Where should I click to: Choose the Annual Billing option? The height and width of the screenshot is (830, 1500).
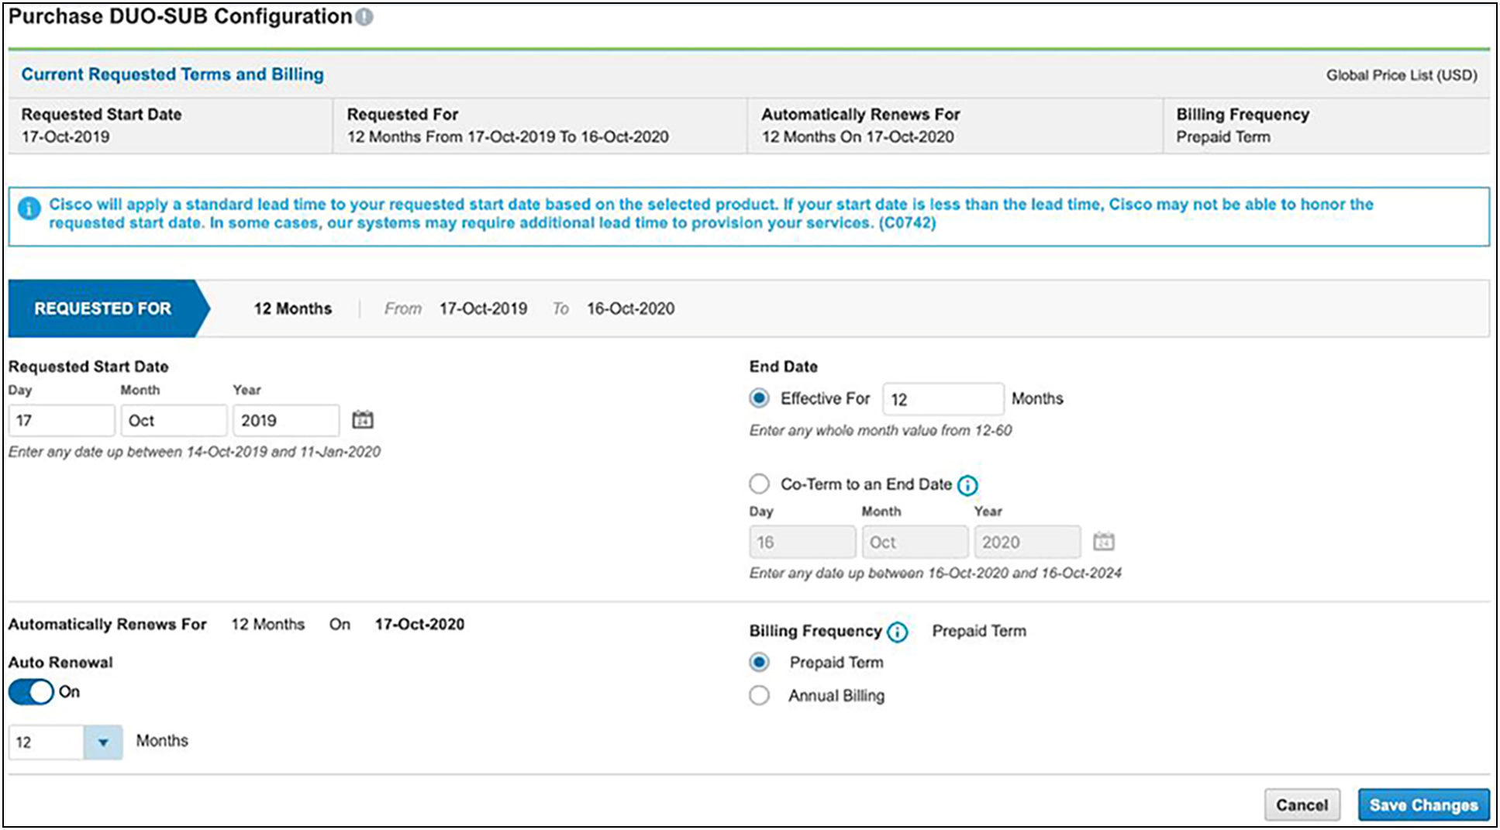click(760, 696)
